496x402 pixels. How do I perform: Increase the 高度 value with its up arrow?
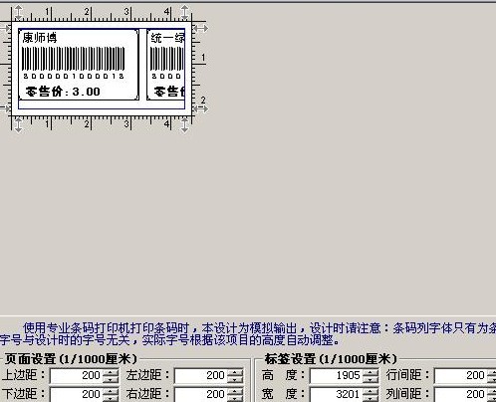point(371,372)
